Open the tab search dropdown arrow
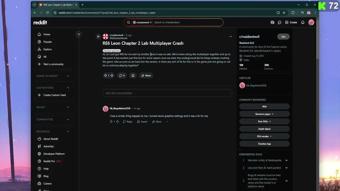This screenshot has width=340, height=191. tap(34, 5)
